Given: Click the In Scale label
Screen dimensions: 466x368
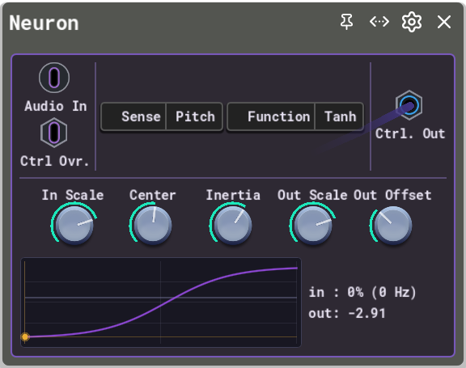Looking at the screenshot, I should tap(73, 195).
